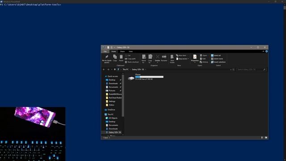Viewport: 286px width, 161px height.
Task: Click the navigation pane scrollbar
Action: 123,95
